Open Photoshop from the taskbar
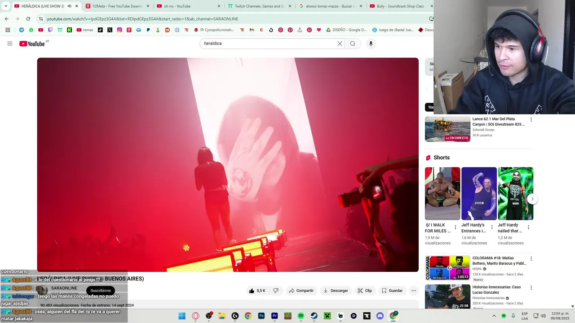Image resolution: width=575 pixels, height=323 pixels. click(x=261, y=316)
